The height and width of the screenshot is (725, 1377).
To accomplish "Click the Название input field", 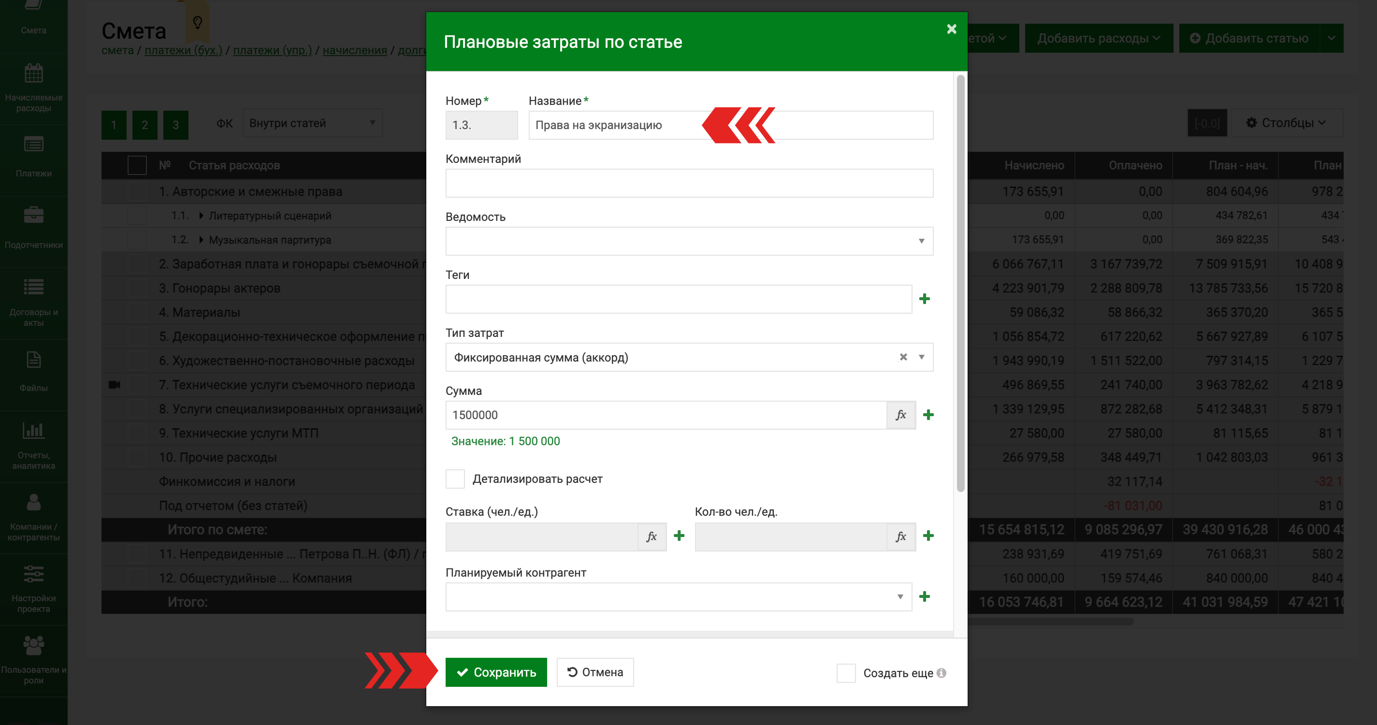I will point(731,125).
